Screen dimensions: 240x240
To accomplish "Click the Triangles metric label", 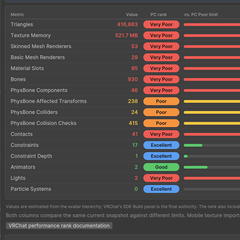I will [22, 24].
